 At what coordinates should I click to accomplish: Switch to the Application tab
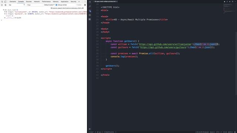pos(64,1)
